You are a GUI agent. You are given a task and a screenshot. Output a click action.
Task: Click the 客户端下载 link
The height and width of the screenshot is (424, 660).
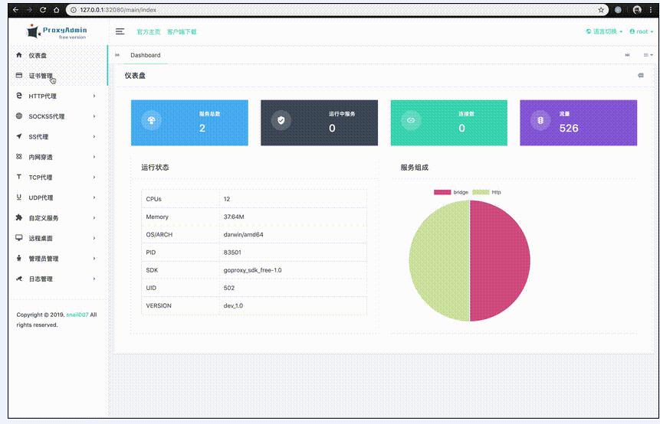coord(182,31)
